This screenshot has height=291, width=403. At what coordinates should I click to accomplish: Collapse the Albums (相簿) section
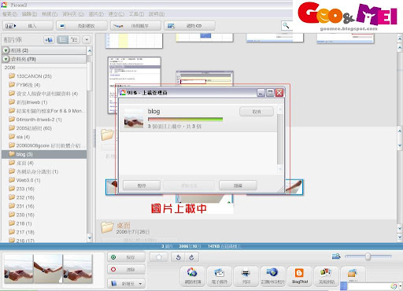tap(6, 50)
